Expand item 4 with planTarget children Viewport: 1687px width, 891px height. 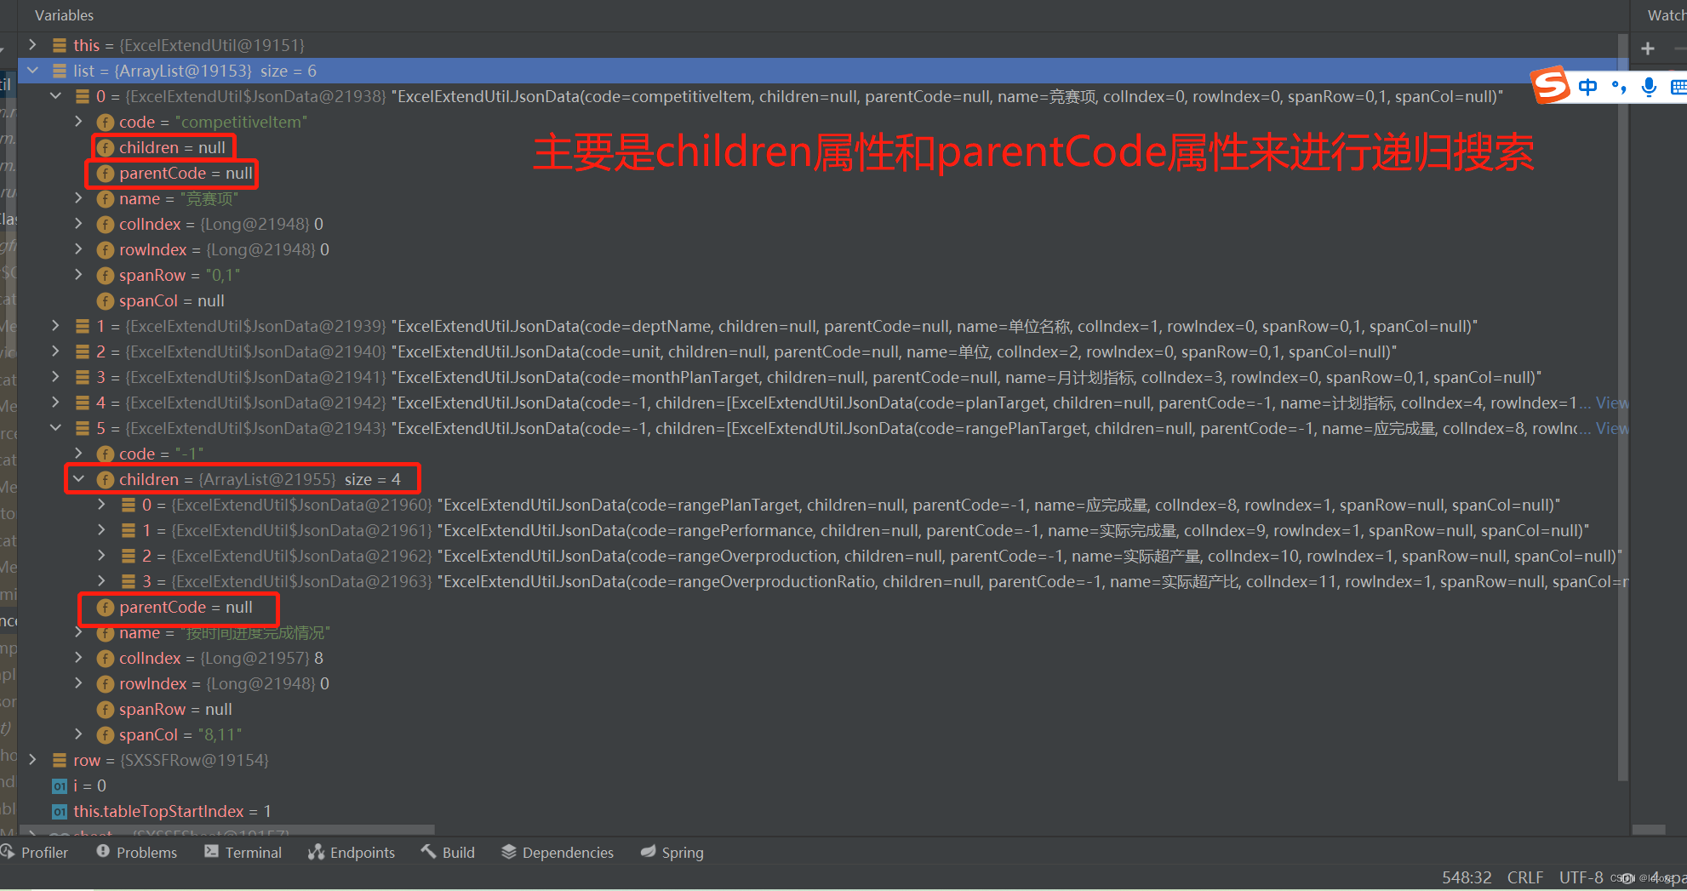55,403
